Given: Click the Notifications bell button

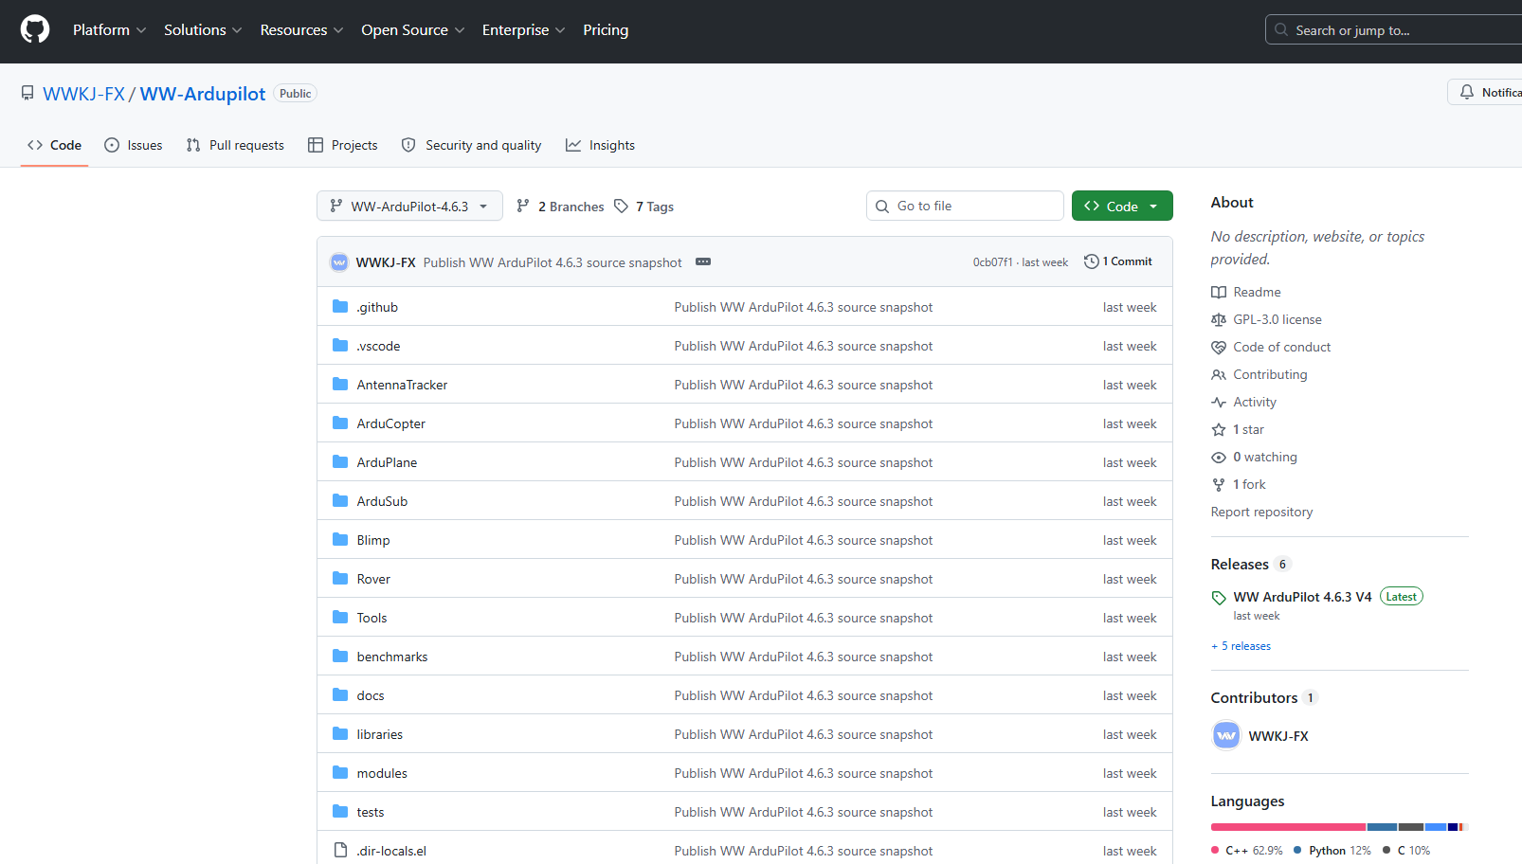Looking at the screenshot, I should [1485, 92].
